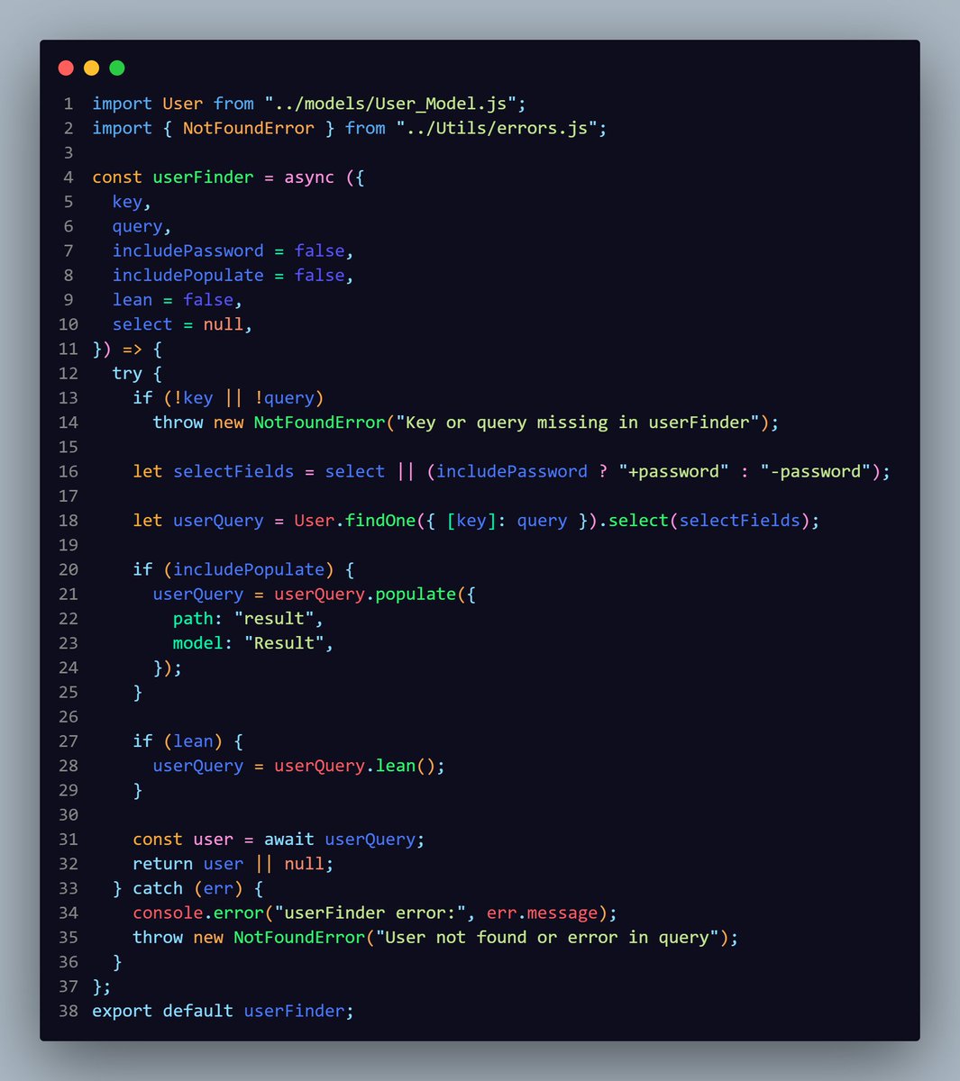Click "async" keyword on line 4

click(x=309, y=177)
